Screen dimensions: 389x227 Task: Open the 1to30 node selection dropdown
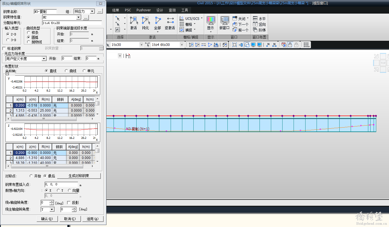pos(141,45)
